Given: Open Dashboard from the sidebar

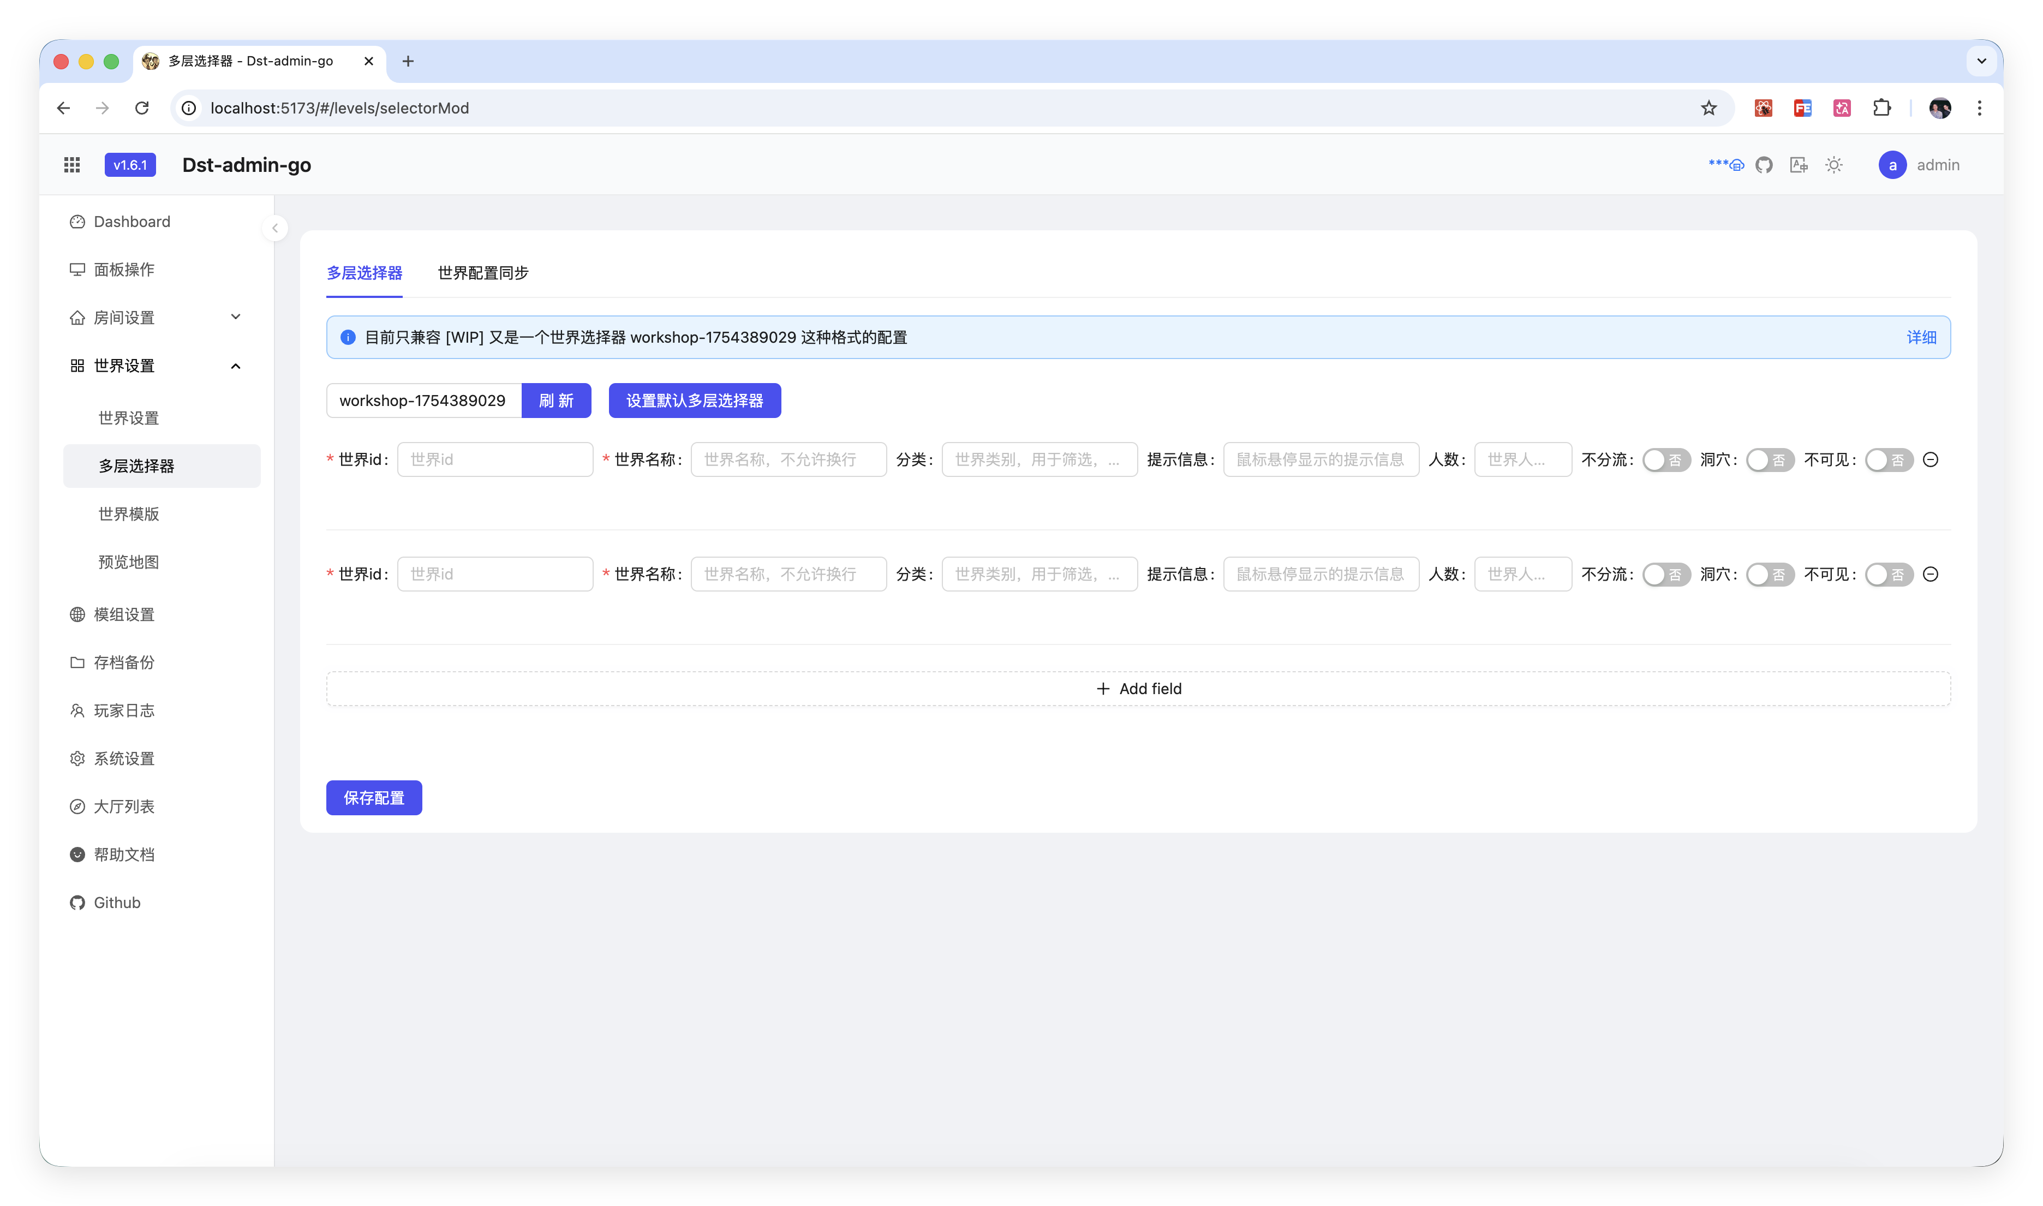Looking at the screenshot, I should 162,222.
